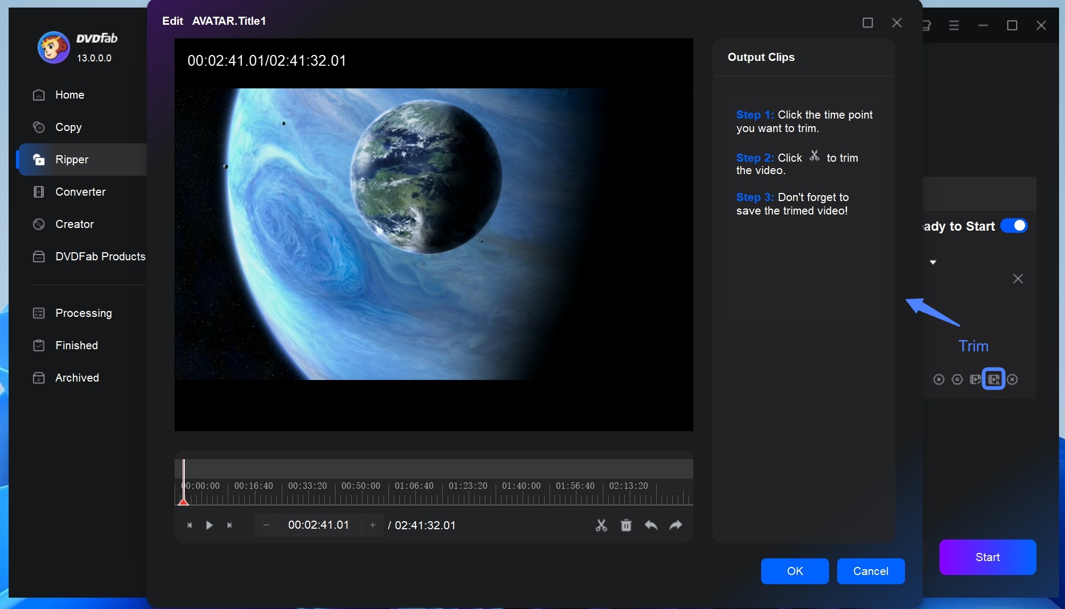This screenshot has height=609, width=1065.
Task: Click the DVDFab mascot logo
Action: click(53, 47)
